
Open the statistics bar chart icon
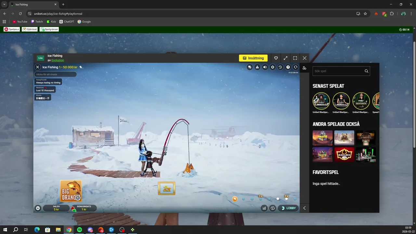click(x=264, y=208)
